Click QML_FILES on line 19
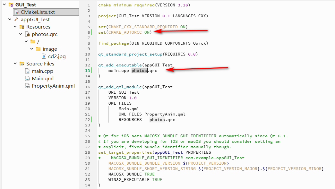 120,103
